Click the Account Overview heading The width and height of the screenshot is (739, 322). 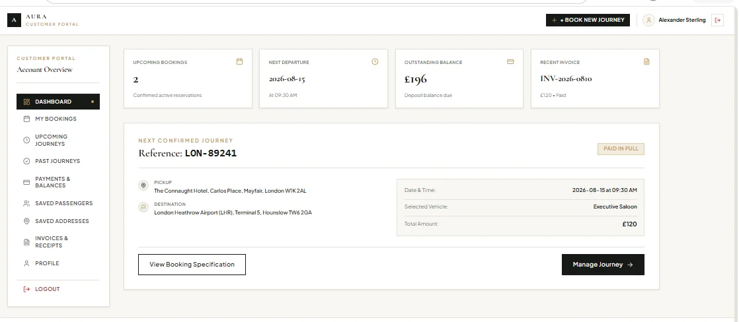(x=45, y=70)
